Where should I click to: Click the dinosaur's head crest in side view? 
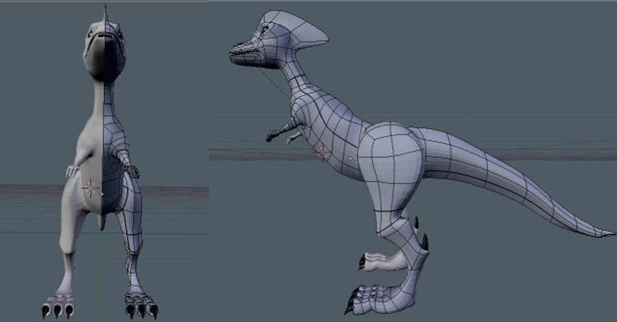point(303,28)
